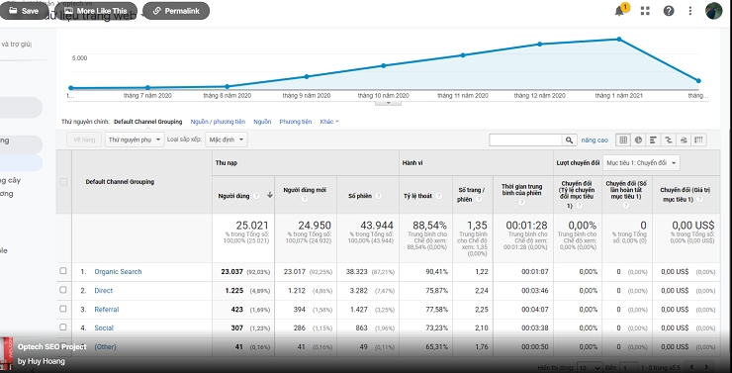Open the three-dot more options menu
The image size is (732, 373).
coord(690,11)
